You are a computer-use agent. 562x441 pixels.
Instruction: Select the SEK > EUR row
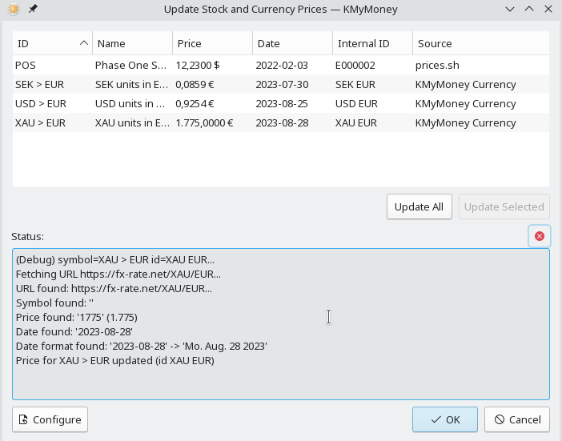[x=281, y=85]
